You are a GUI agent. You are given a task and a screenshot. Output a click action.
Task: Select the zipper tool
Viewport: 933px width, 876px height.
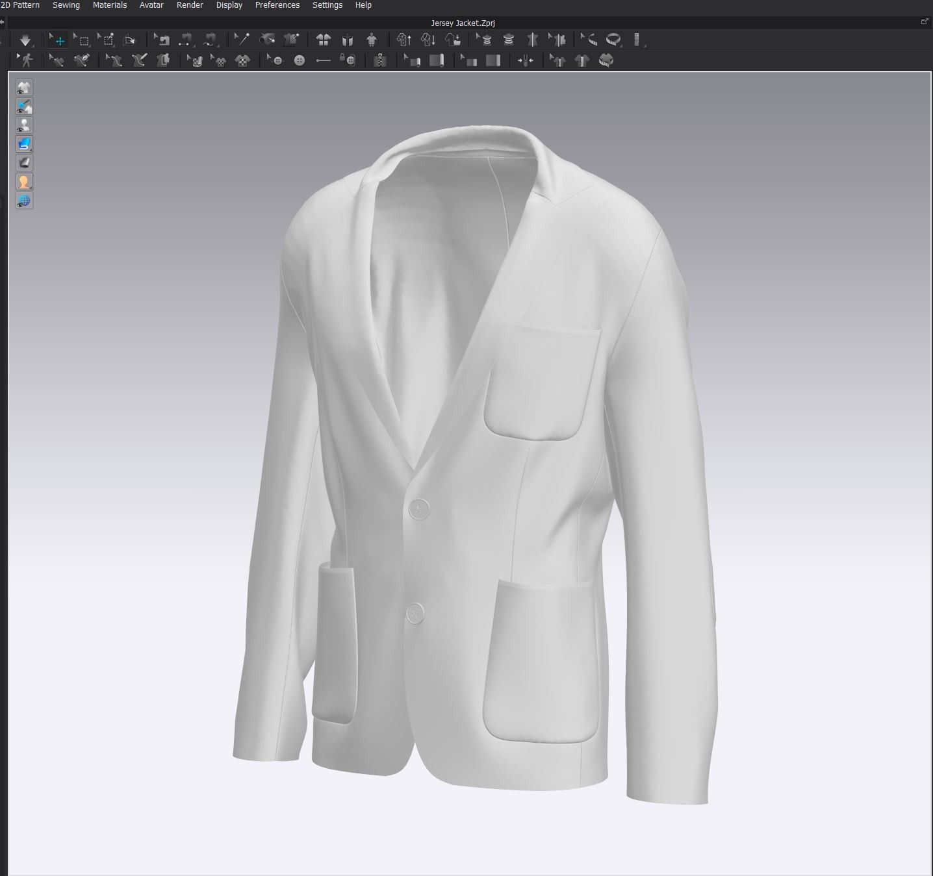pyautogui.click(x=381, y=60)
